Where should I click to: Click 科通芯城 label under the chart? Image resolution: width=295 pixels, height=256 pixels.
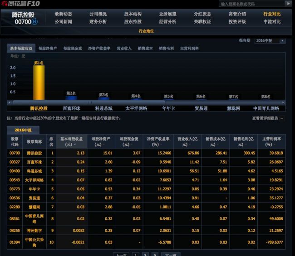(103, 108)
